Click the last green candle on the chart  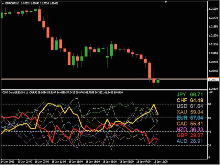pos(158,81)
